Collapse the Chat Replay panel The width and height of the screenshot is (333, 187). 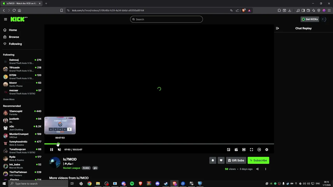277,28
